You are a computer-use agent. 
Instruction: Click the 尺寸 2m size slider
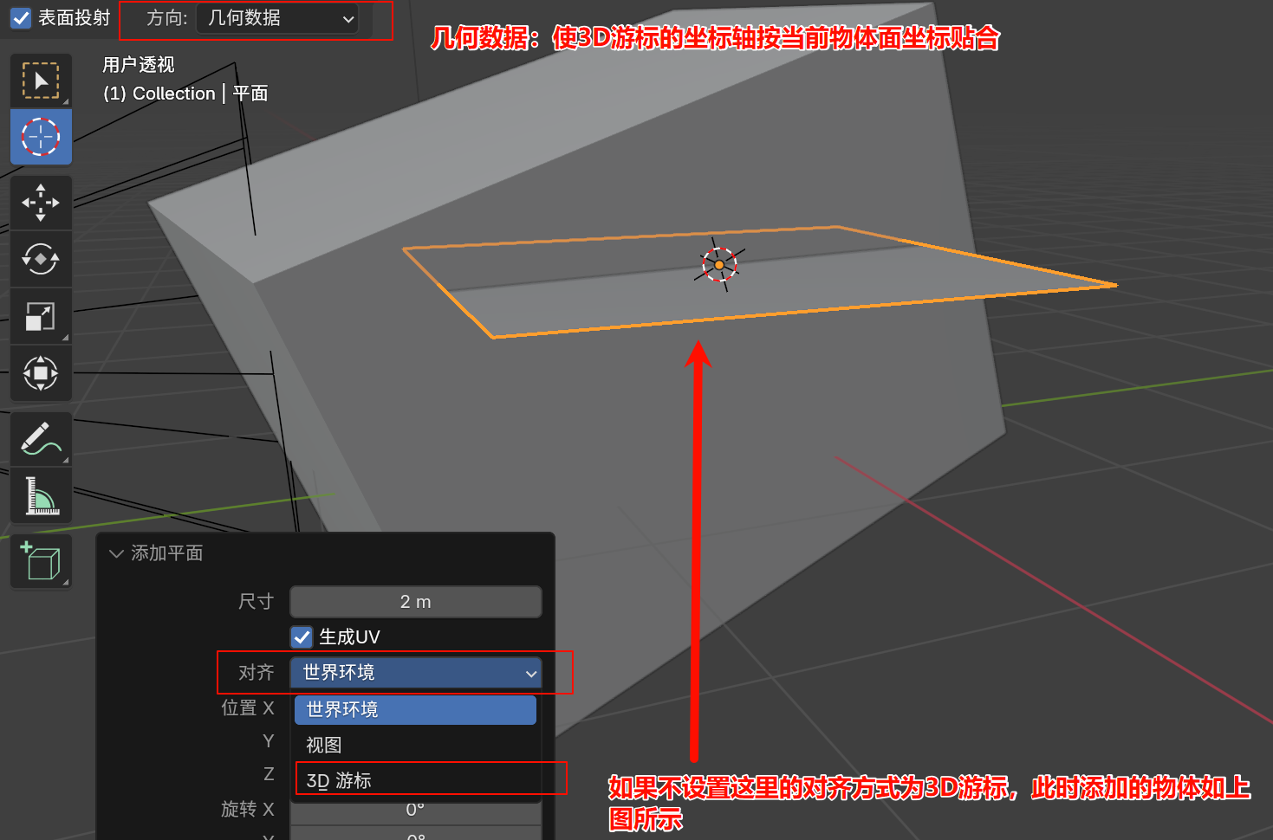tap(415, 601)
